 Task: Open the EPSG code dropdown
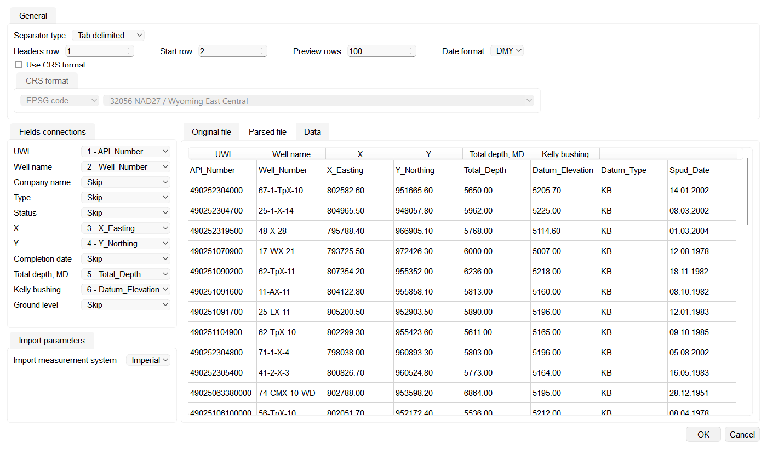[60, 101]
